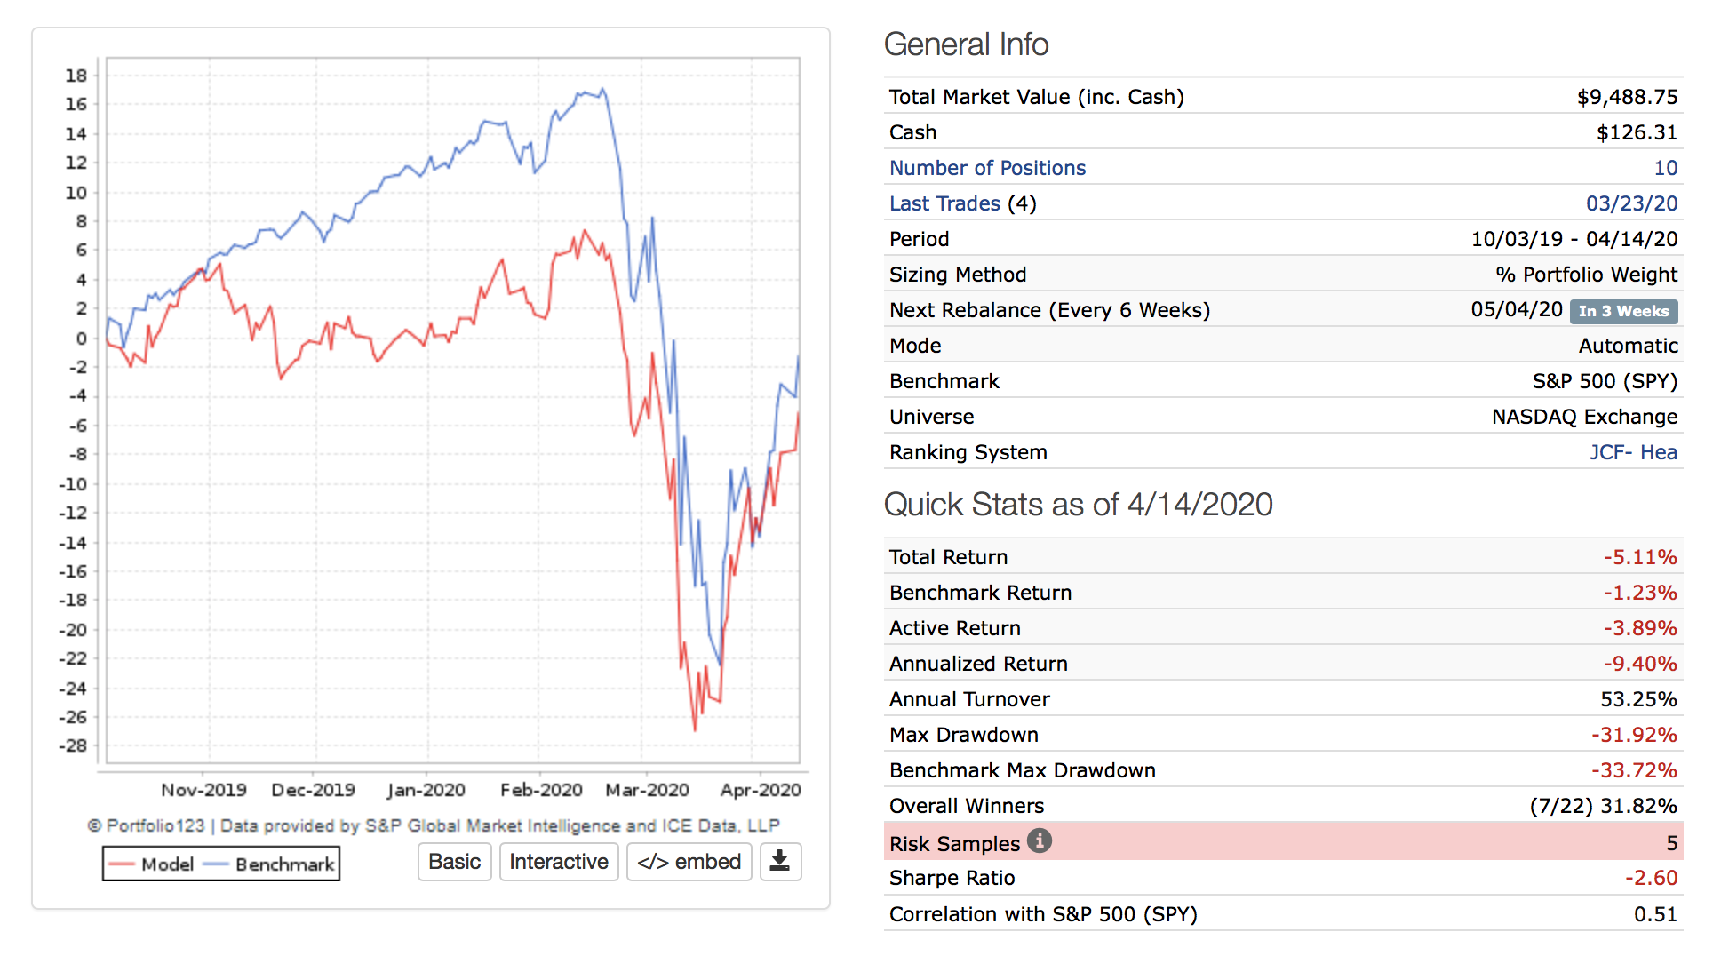Open the Number of Positions link
Image resolution: width=1713 pixels, height=956 pixels.
point(987,168)
